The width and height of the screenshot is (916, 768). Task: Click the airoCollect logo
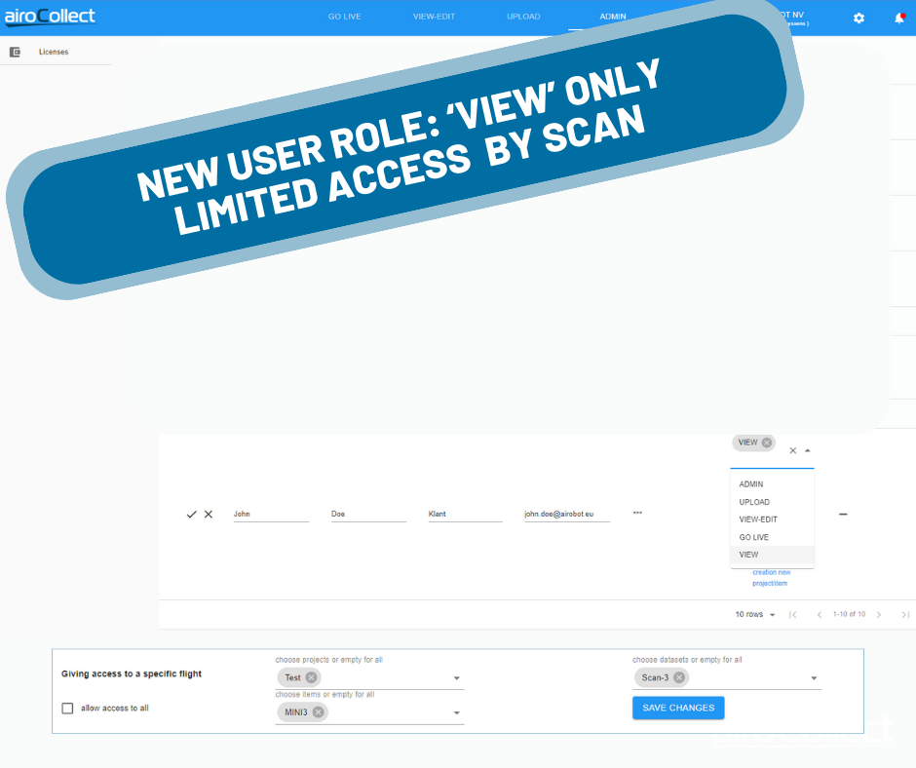pos(50,17)
